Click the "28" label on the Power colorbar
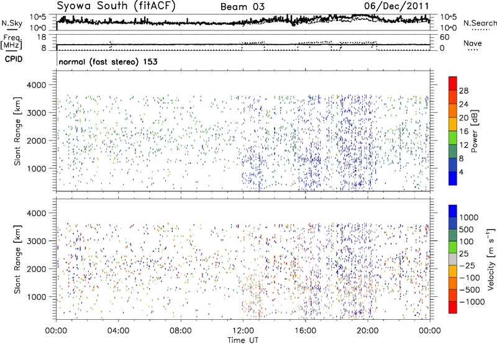 pyautogui.click(x=463, y=91)
